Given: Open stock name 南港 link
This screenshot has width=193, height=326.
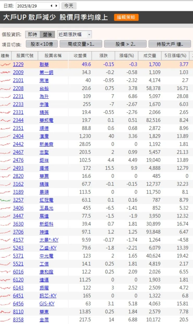Looking at the screenshot, I should (44, 80).
